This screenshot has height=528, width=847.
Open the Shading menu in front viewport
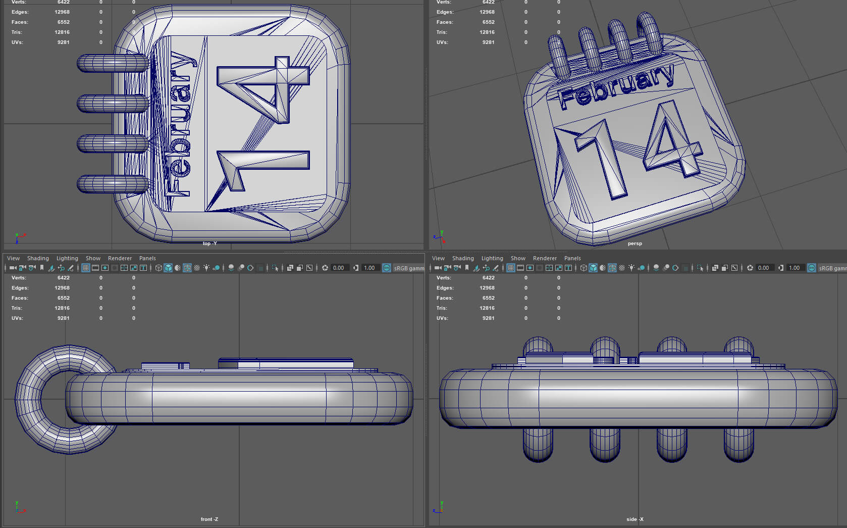38,258
